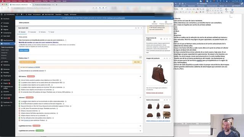Open Elementor in the sidebar
This screenshot has width=244, height=137.
pos(6,69)
